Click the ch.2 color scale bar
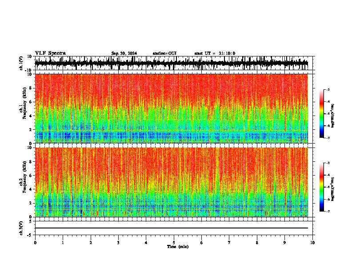 tap(322, 187)
